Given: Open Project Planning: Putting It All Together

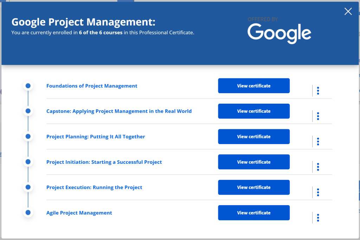Looking at the screenshot, I should [96, 137].
